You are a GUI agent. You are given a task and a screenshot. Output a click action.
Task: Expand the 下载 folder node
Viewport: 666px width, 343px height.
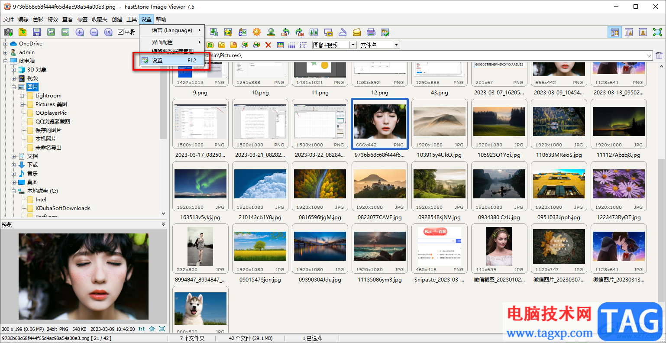[x=14, y=165]
